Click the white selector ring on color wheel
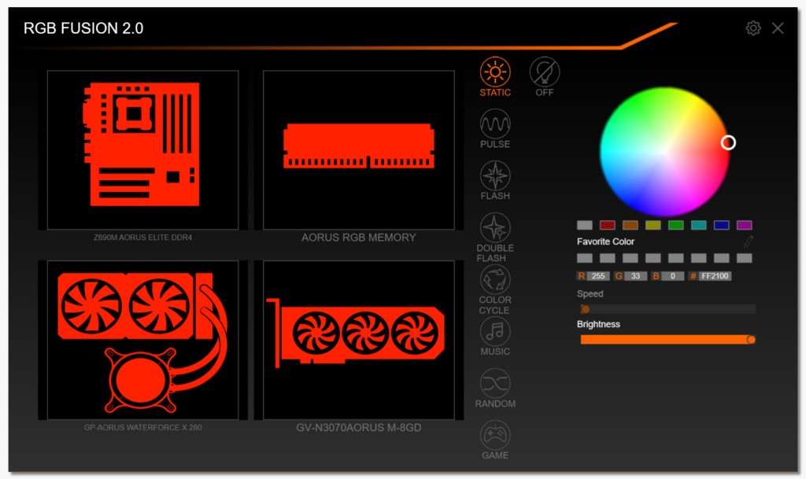The image size is (806, 479). [728, 142]
